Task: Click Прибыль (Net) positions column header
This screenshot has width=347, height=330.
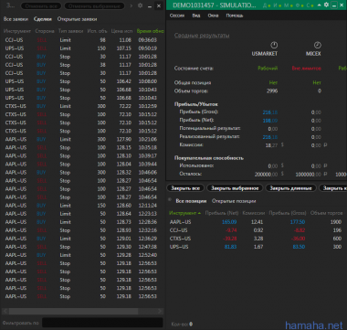Action: tap(222, 213)
